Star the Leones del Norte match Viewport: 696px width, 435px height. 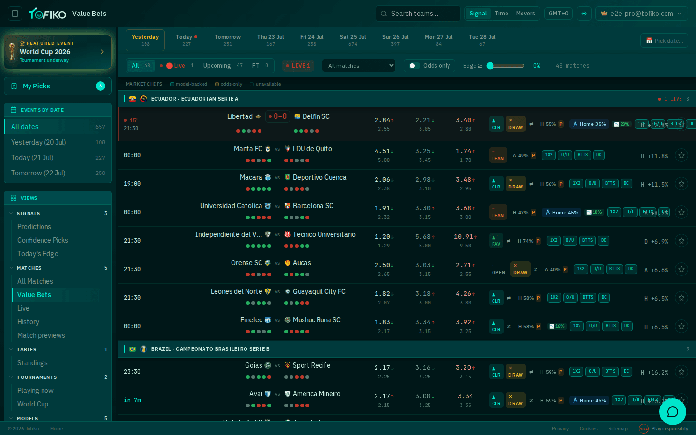pyautogui.click(x=681, y=298)
